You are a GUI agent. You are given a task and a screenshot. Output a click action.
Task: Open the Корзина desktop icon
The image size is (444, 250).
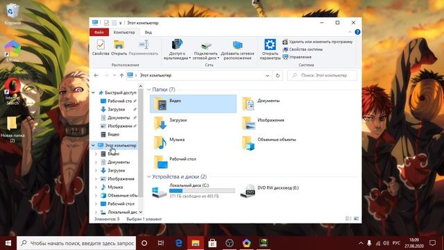12,13
